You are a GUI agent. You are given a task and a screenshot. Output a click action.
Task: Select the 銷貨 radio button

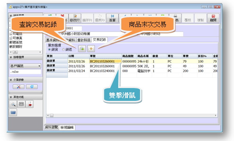point(50,49)
